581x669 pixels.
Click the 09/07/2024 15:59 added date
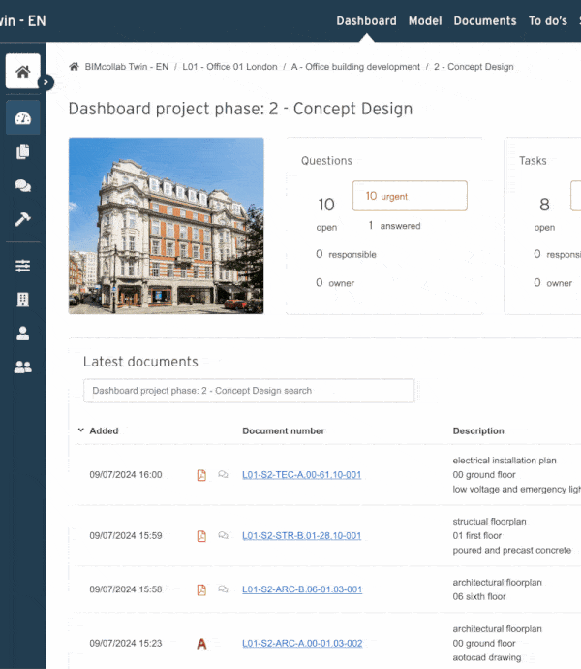point(126,536)
